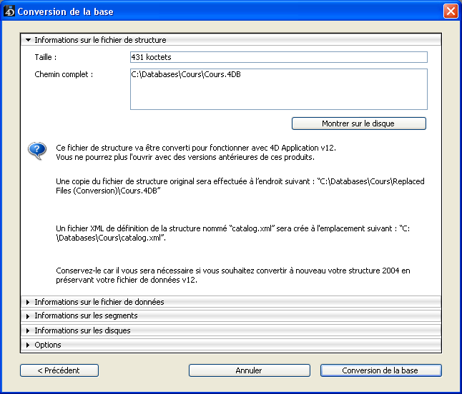Go back with the Précédent button
The width and height of the screenshot is (462, 394).
click(x=59, y=370)
